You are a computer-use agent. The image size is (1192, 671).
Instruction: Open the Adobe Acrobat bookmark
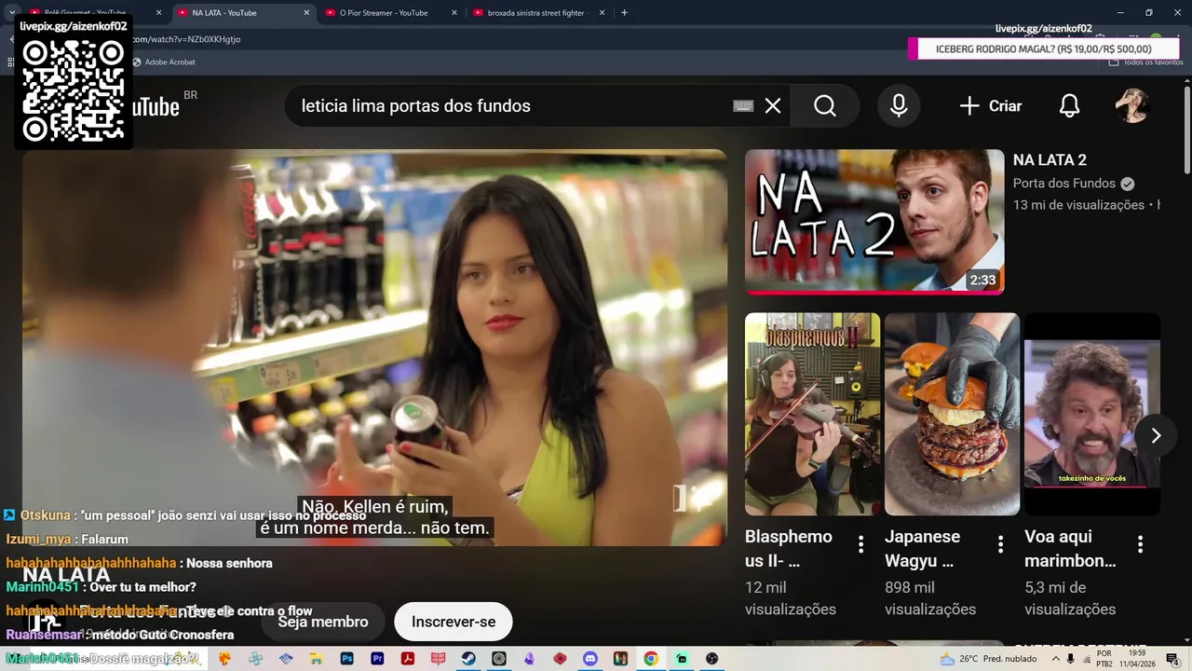point(164,62)
